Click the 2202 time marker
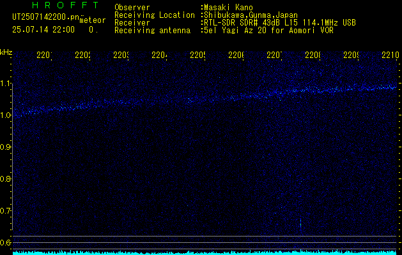402x255 pixels. 83,55
